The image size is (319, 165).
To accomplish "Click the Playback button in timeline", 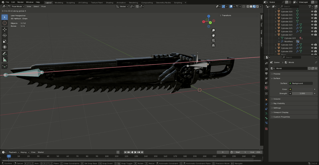I will 13,152.
